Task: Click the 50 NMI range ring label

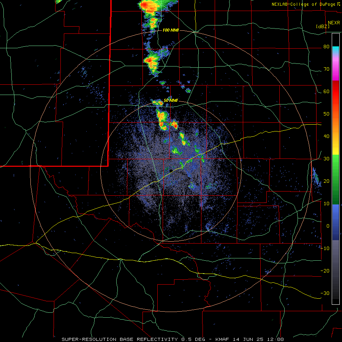Action: (x=171, y=101)
